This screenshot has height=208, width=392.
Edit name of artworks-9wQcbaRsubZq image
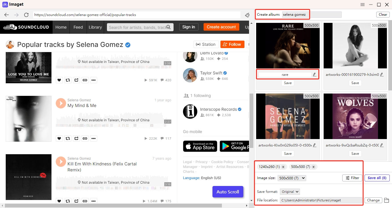click(x=382, y=145)
